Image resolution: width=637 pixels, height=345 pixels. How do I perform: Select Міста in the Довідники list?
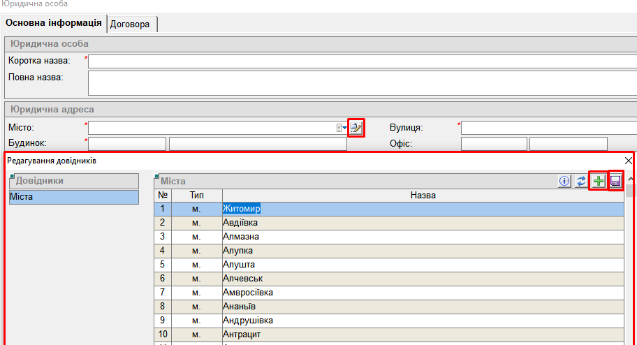tap(73, 197)
